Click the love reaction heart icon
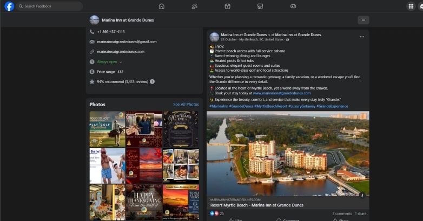The width and height of the screenshot is (423, 221). tap(216, 213)
